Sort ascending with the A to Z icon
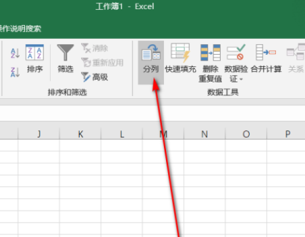Viewport: 305px width, 237px height. pos(15,53)
